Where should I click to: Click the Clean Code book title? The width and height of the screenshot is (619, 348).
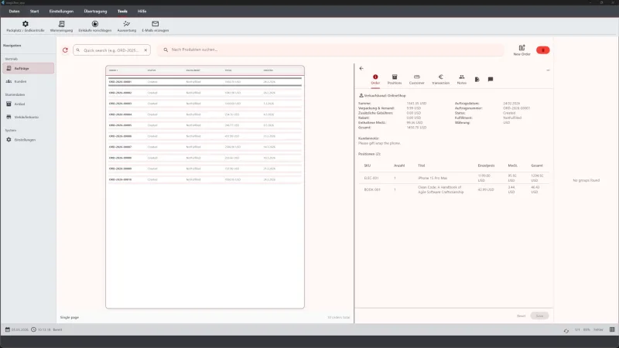(x=440, y=189)
